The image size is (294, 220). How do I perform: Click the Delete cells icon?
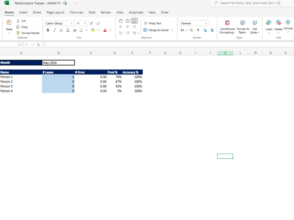pyautogui.click(x=278, y=23)
